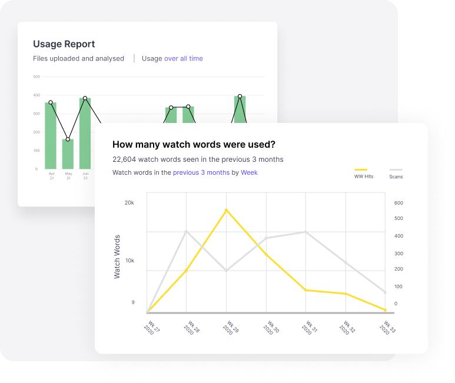
Task: Click the Jun 21 green bar in Usage Report
Action: (85, 134)
